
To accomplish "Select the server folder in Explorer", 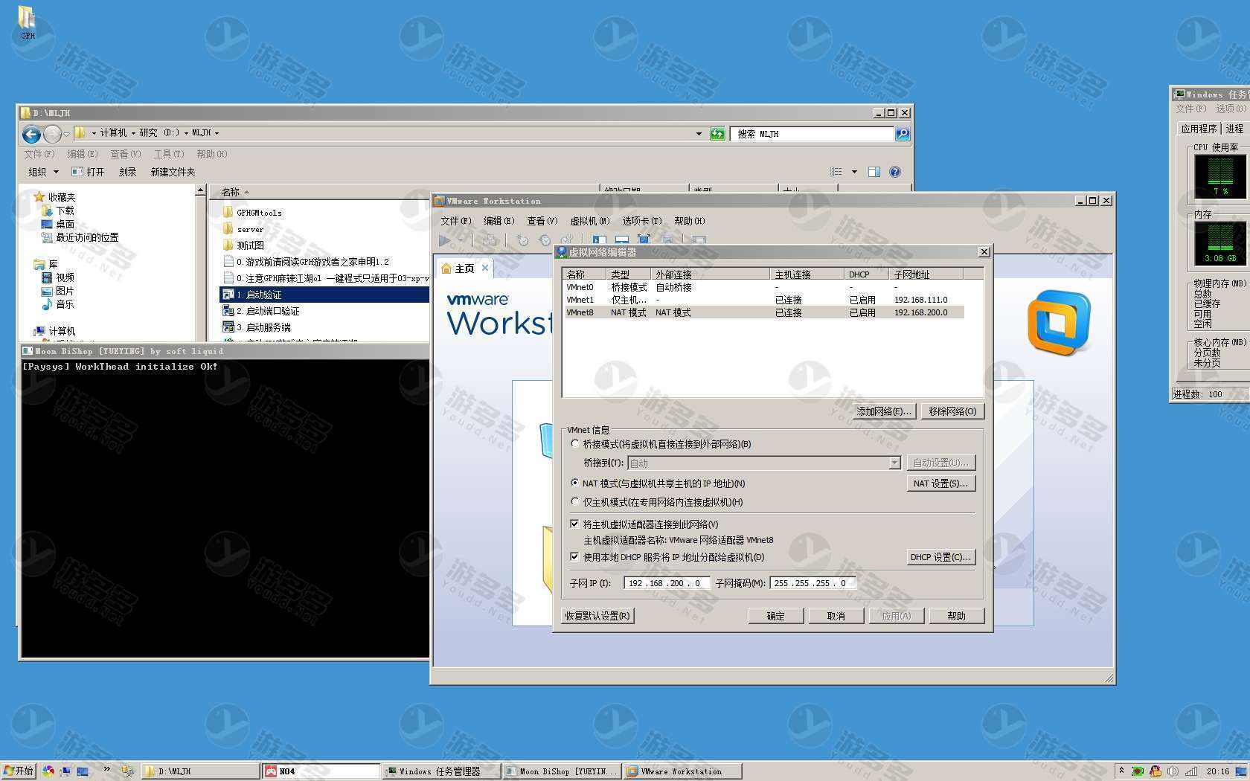I will click(243, 229).
